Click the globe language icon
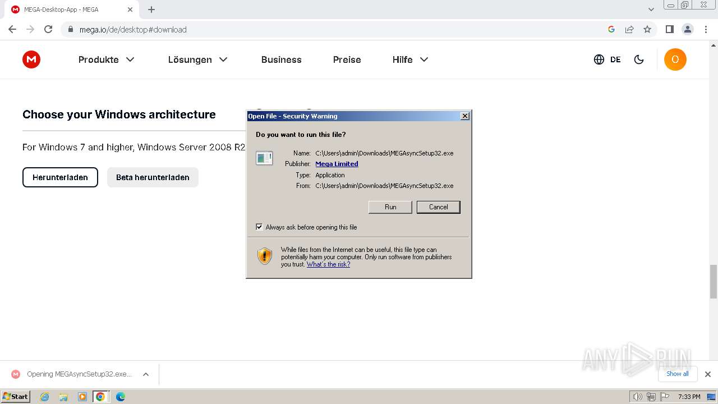 click(x=599, y=59)
